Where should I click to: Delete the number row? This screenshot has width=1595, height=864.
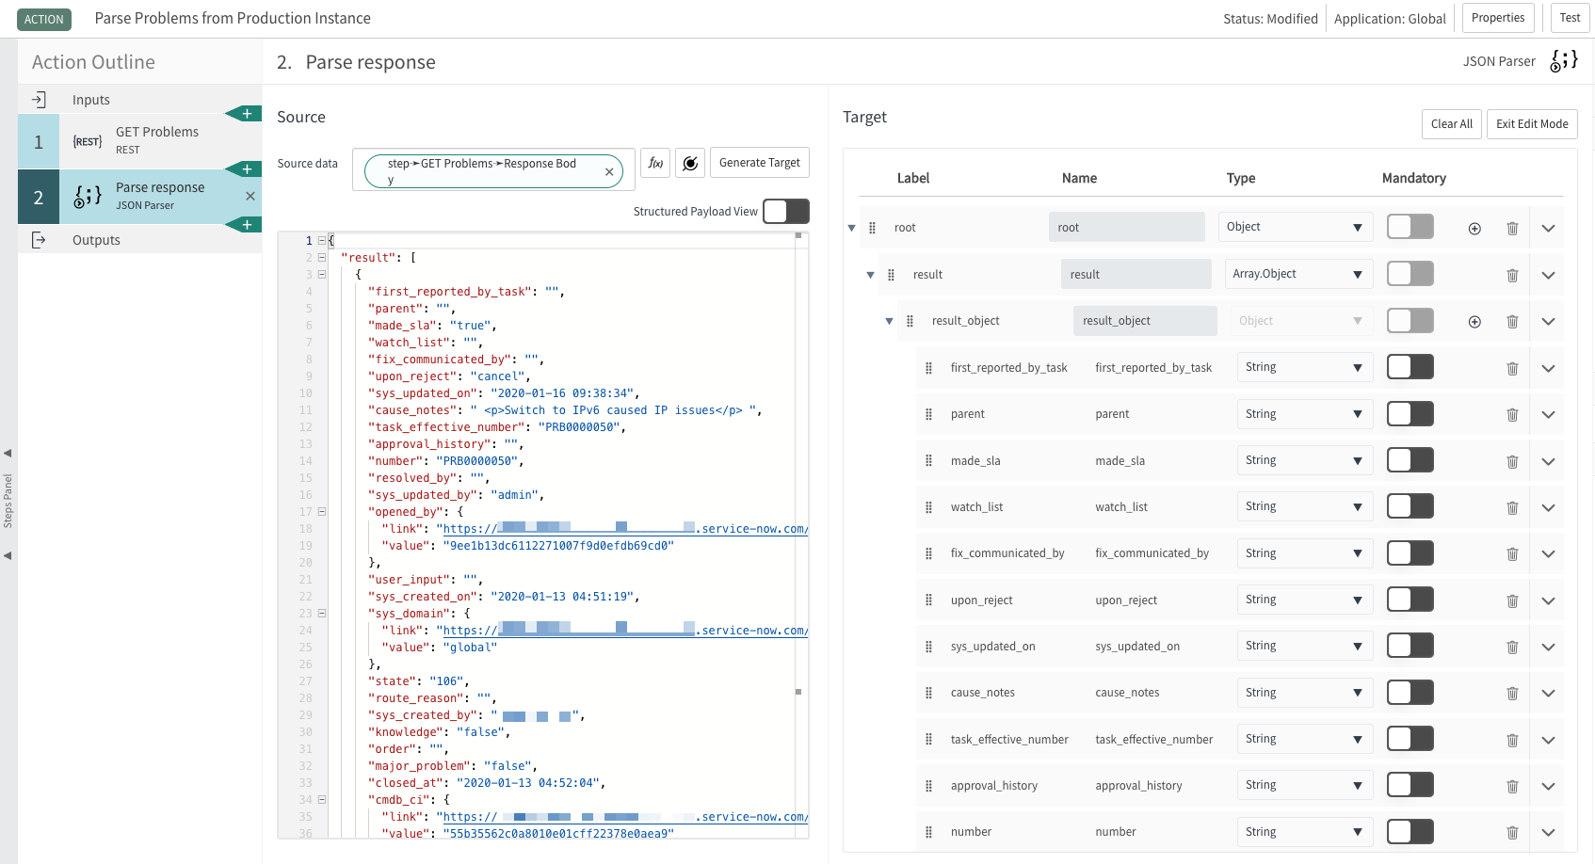(1512, 833)
